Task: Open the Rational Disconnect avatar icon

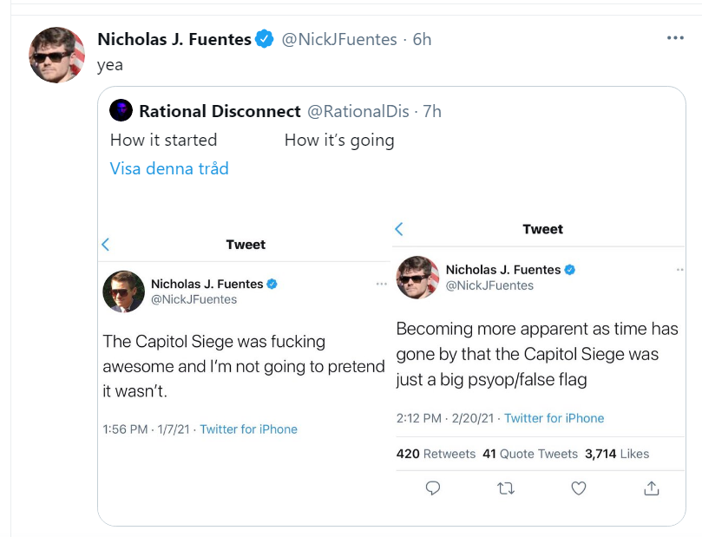Action: pyautogui.click(x=121, y=110)
